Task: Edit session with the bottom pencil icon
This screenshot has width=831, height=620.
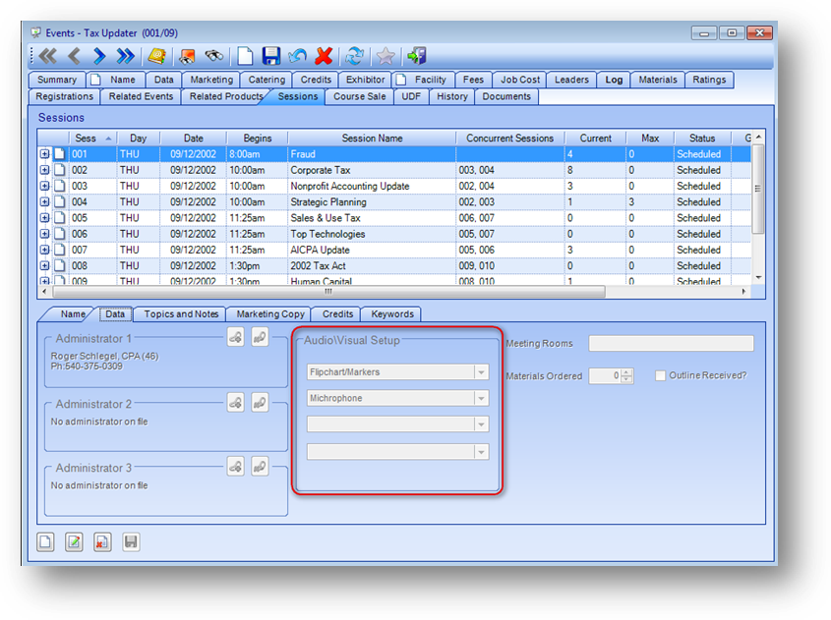Action: [x=74, y=541]
